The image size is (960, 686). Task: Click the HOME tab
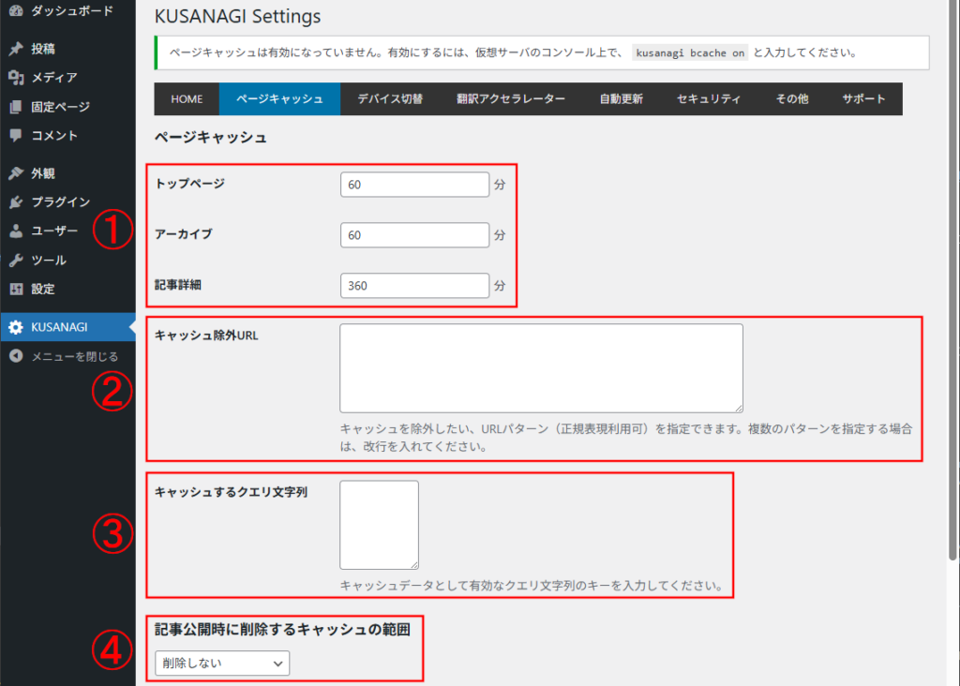point(187,98)
